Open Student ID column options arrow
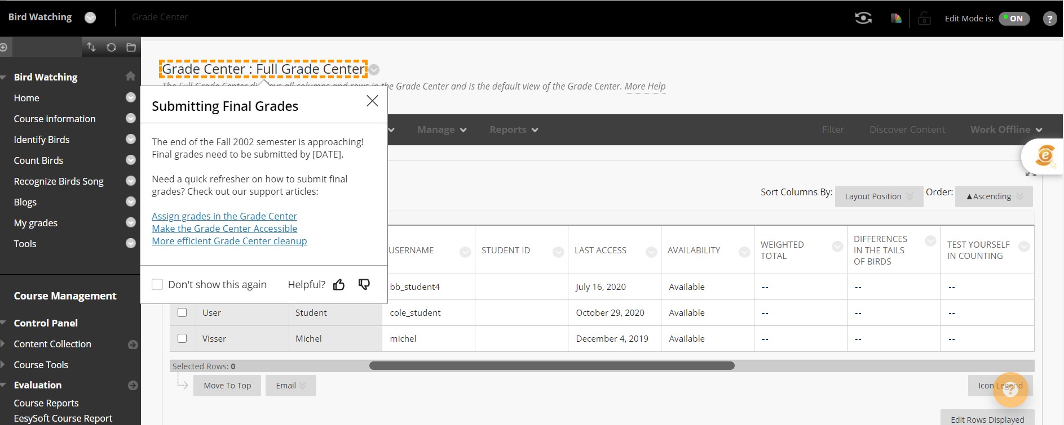 [558, 252]
